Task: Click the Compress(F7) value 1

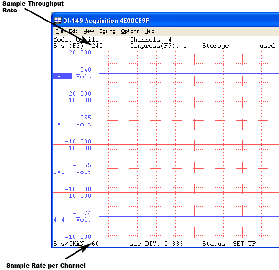Action: 185,46
